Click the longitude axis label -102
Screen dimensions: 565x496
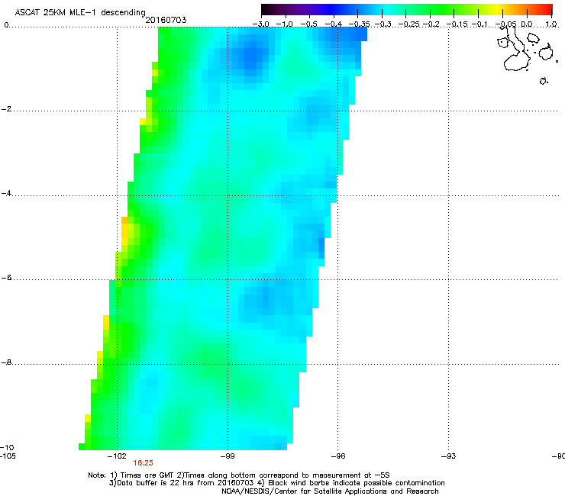coord(117,456)
